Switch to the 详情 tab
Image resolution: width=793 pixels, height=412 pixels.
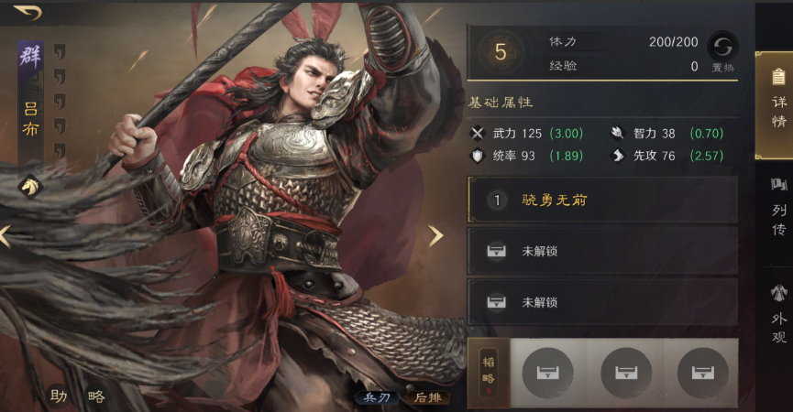pos(776,105)
